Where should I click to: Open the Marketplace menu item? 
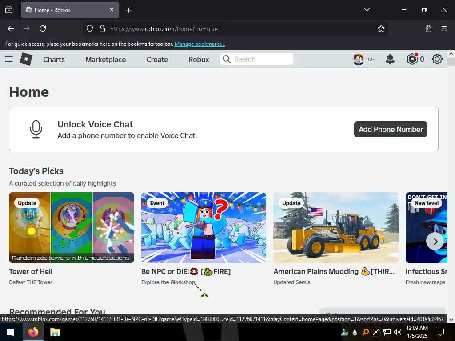click(106, 59)
